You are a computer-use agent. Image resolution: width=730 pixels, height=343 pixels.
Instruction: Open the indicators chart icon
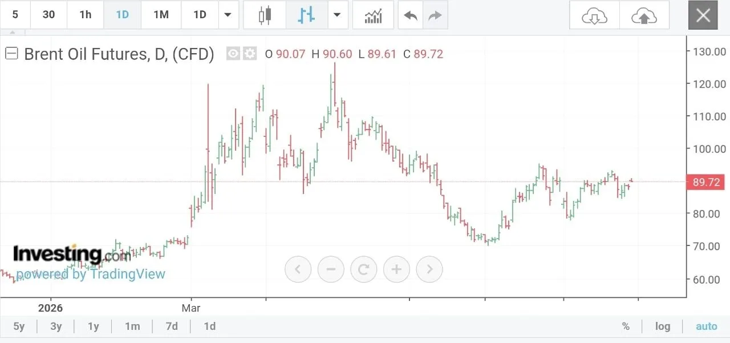tap(373, 15)
